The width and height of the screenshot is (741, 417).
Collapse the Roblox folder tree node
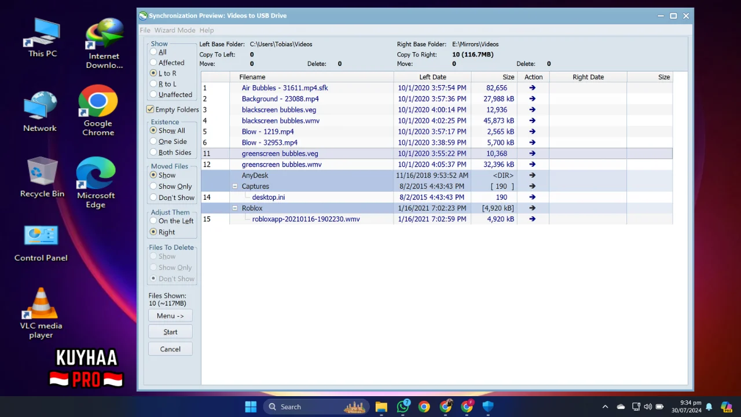234,209
